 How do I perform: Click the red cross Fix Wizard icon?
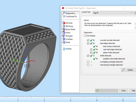(63, 8)
